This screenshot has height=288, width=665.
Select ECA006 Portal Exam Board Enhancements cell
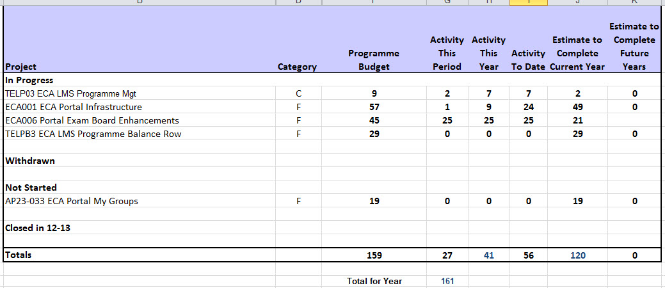tap(92, 120)
